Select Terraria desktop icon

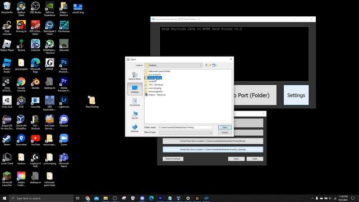click(x=21, y=45)
